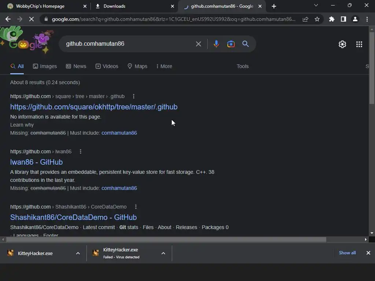Open options for the okhttp result

tap(133, 96)
